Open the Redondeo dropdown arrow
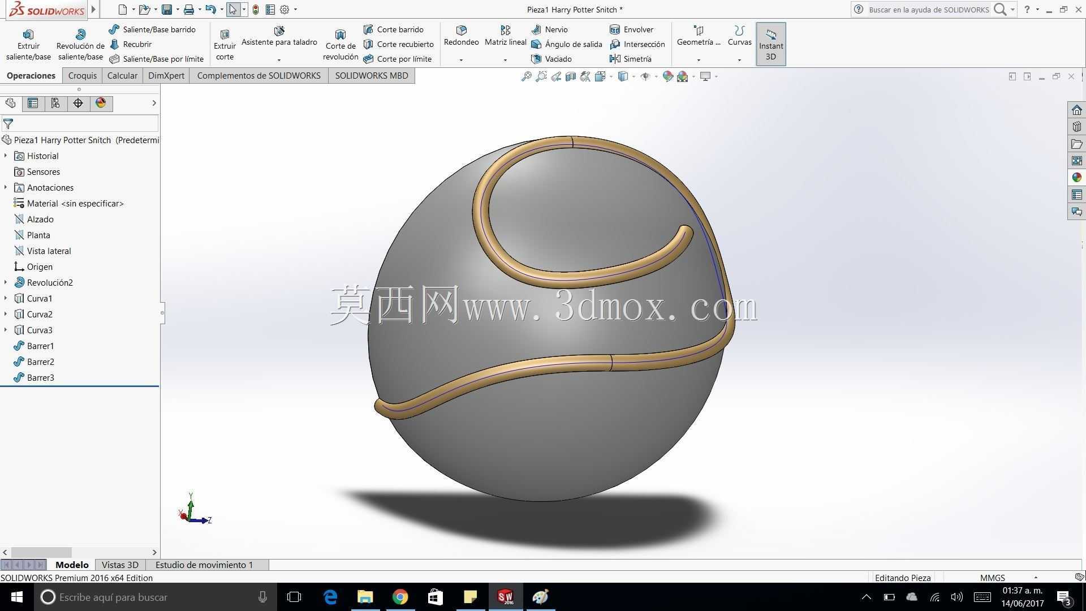1086x611 pixels. tap(461, 60)
